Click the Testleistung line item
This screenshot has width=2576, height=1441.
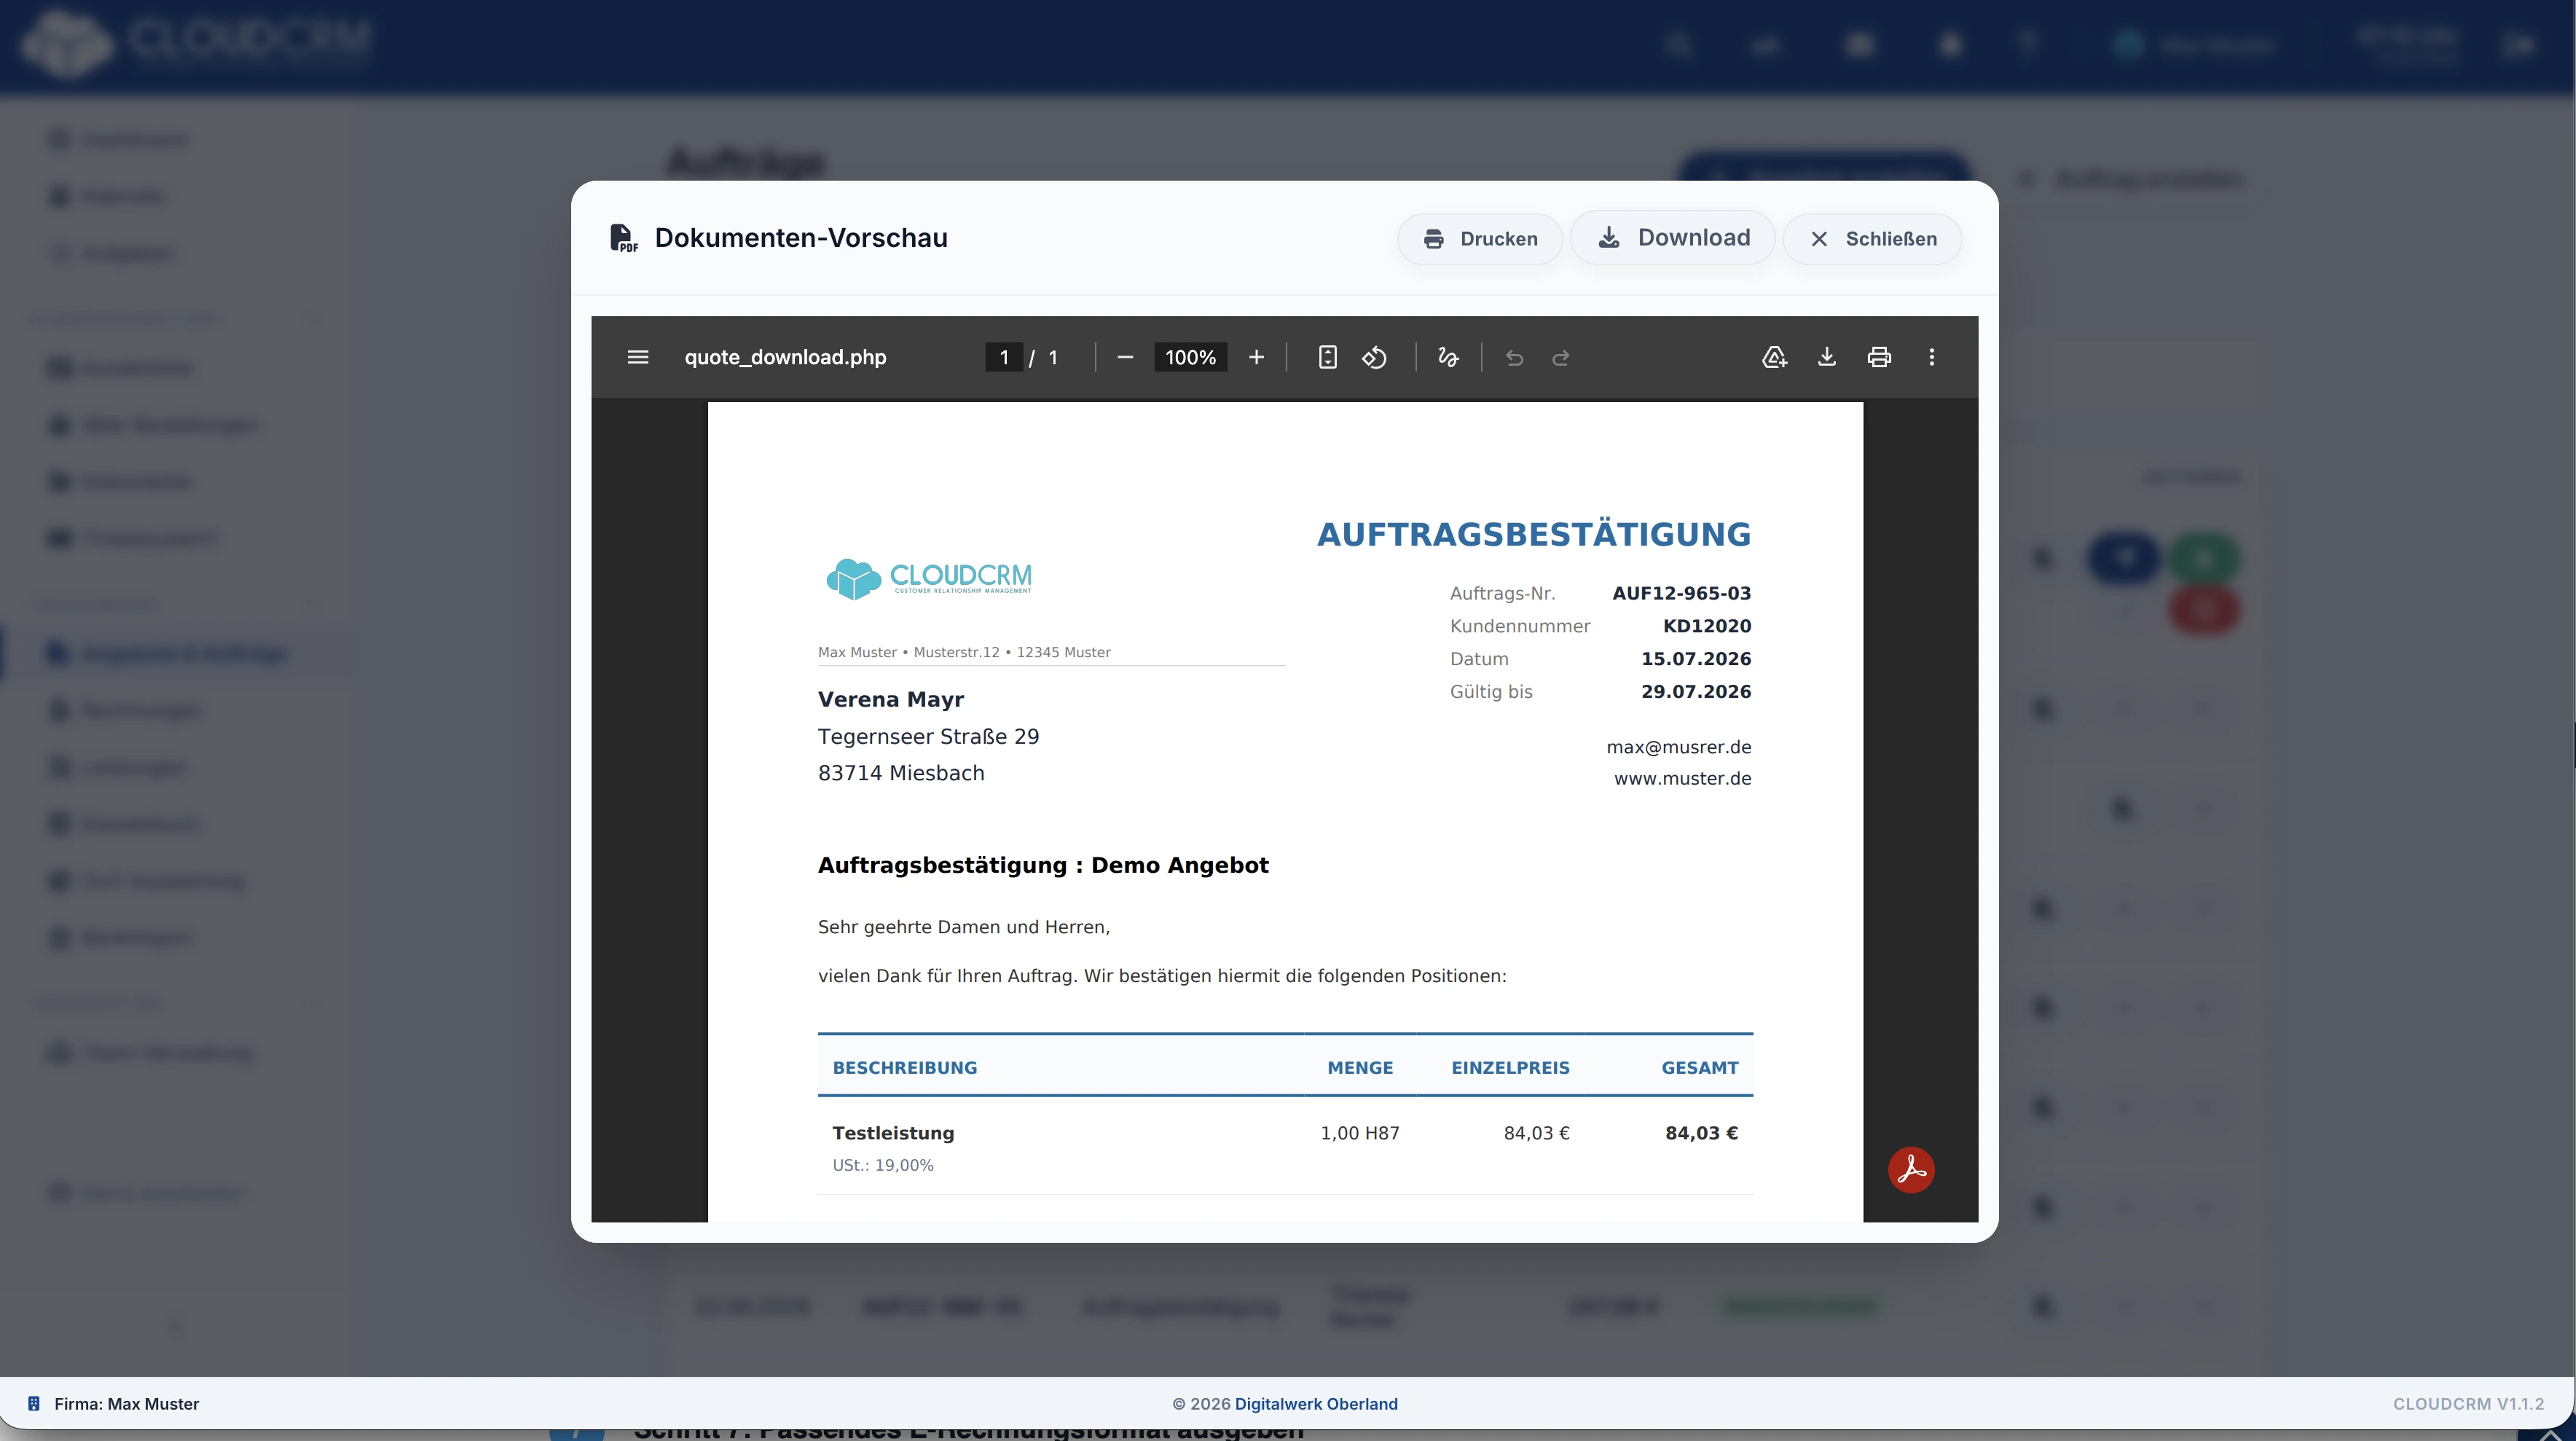pyautogui.click(x=893, y=1133)
